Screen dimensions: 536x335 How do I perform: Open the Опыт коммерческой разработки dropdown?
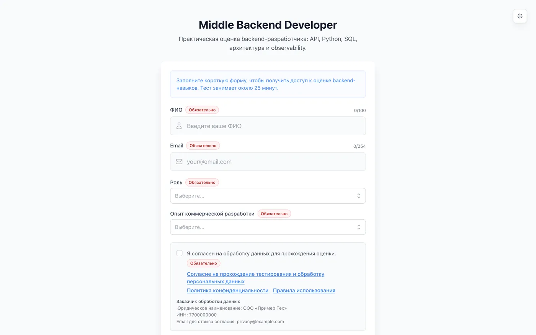pyautogui.click(x=268, y=227)
